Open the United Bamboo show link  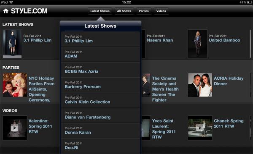tap(224, 40)
